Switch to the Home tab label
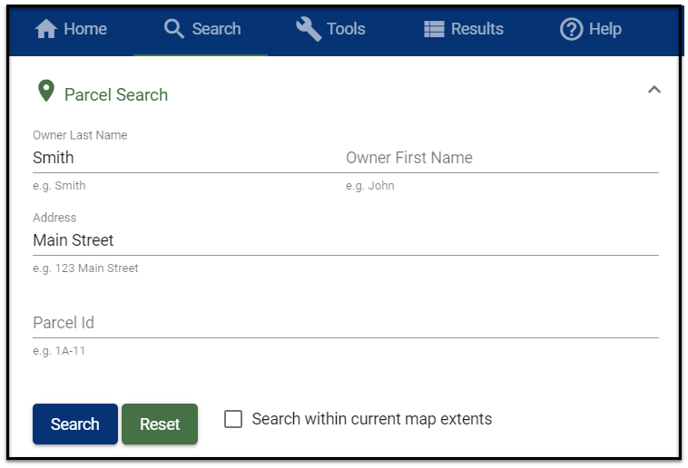This screenshot has height=468, width=688. [x=85, y=29]
